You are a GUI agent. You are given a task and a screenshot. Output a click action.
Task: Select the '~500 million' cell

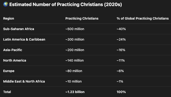tap(75, 29)
